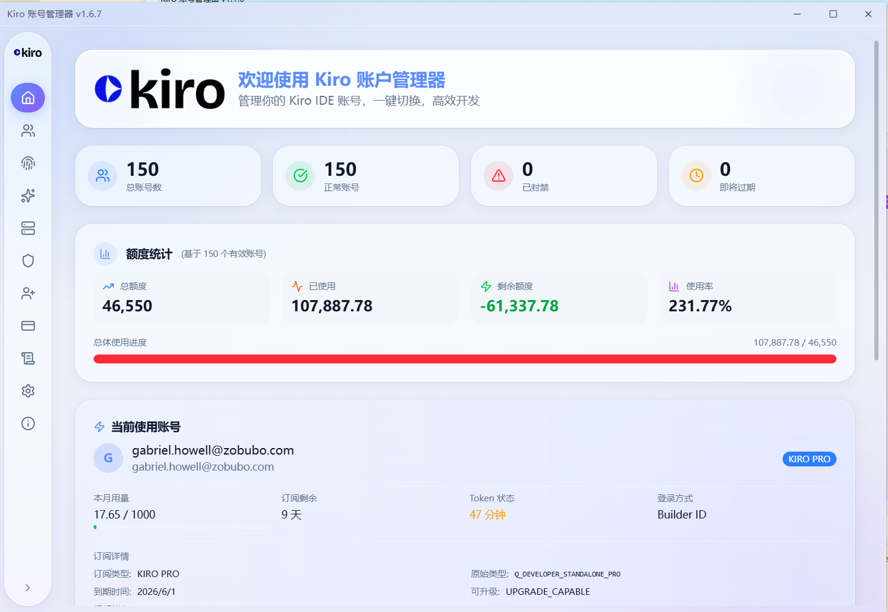Screen dimensions: 888x612
Task: Click the expiry date 2026/6/1
Action: coord(156,592)
